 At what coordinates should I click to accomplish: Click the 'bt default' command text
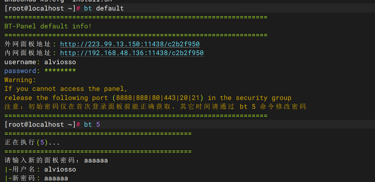coord(104,8)
